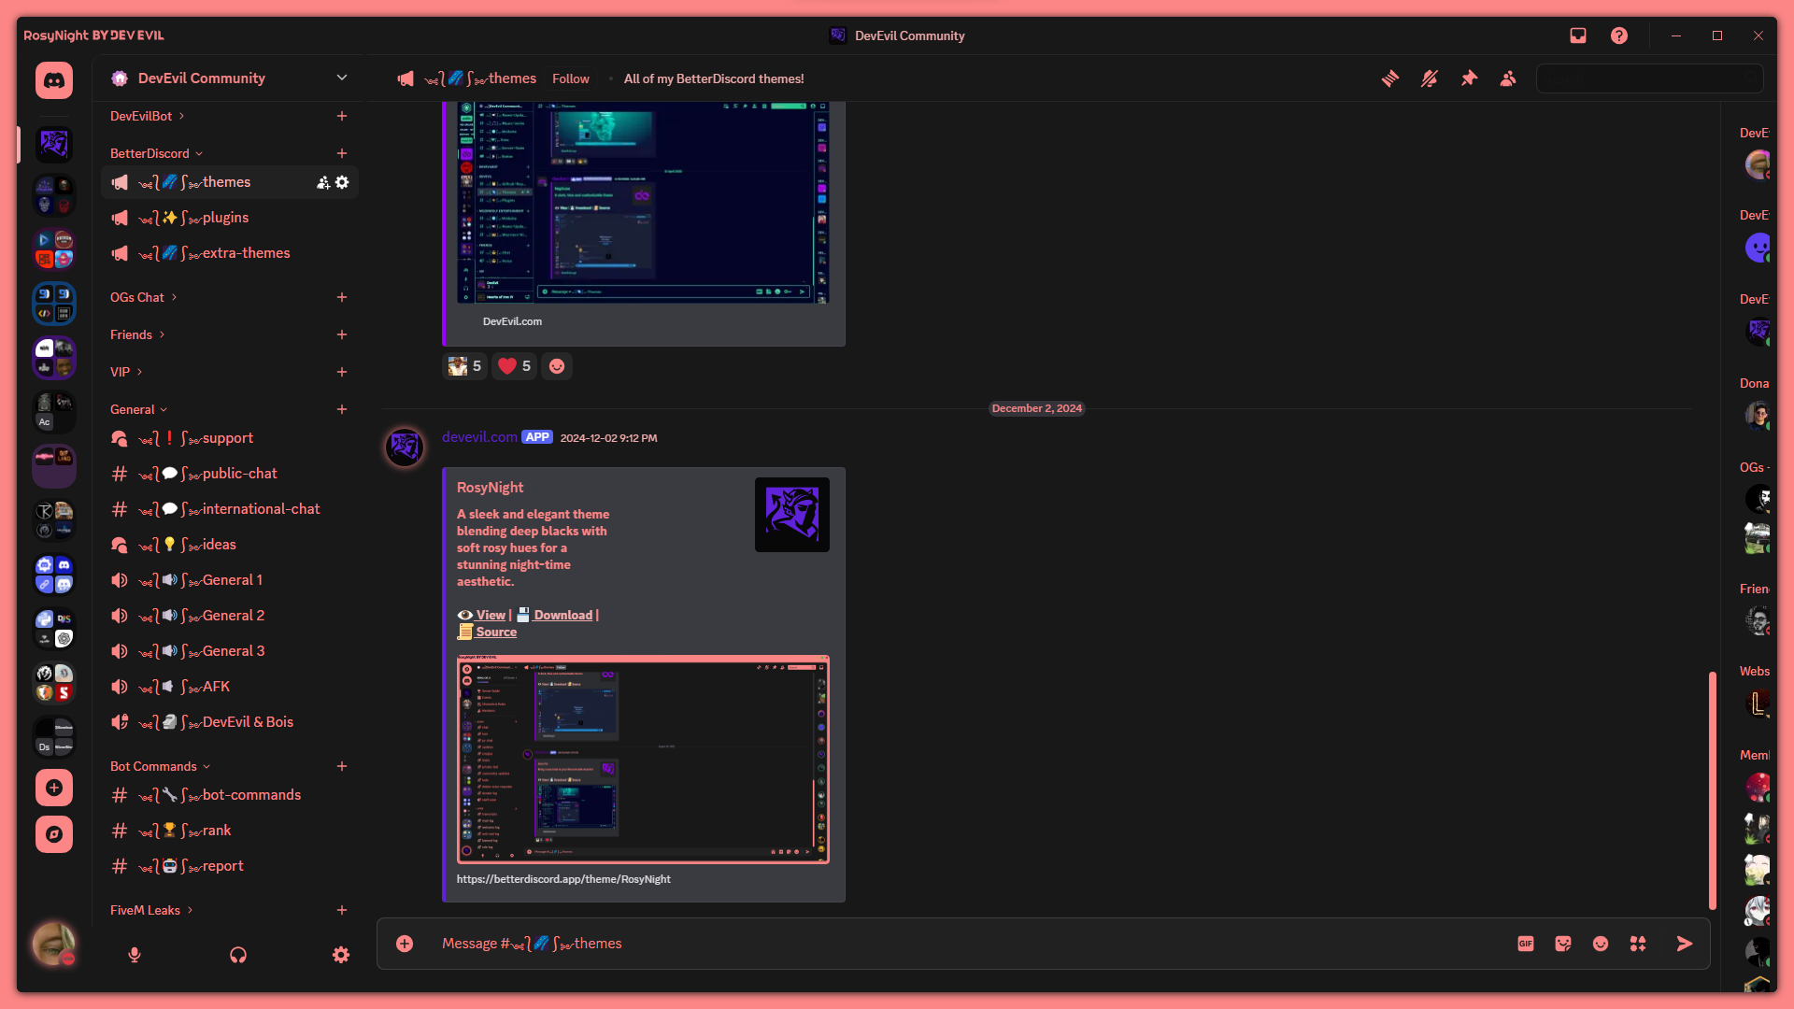Open the GIF picker

coord(1525,944)
